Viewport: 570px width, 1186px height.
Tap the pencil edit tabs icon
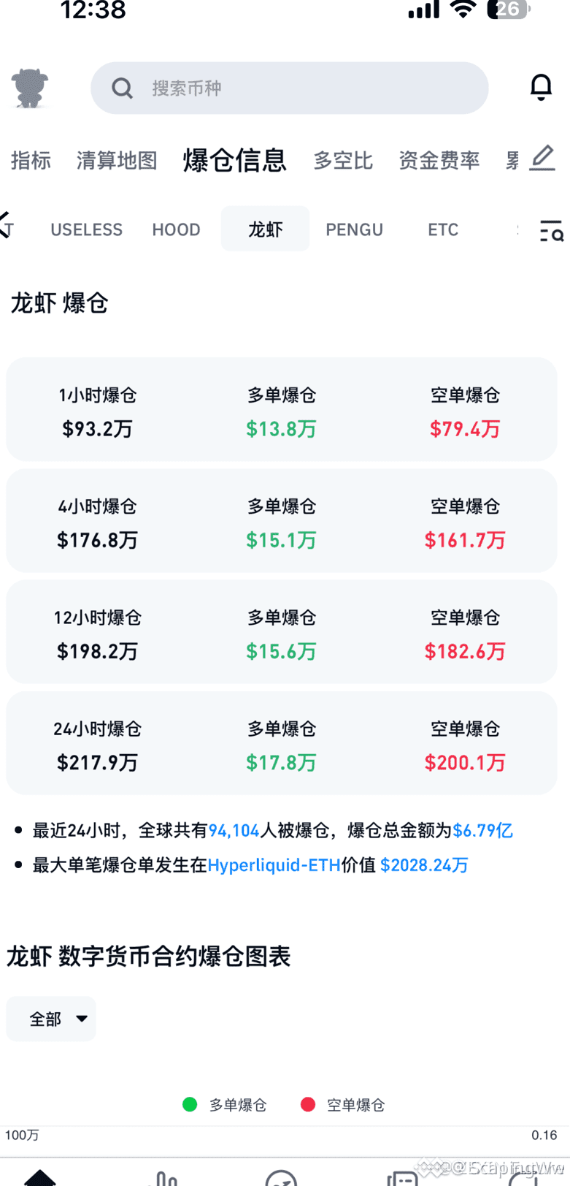click(542, 159)
